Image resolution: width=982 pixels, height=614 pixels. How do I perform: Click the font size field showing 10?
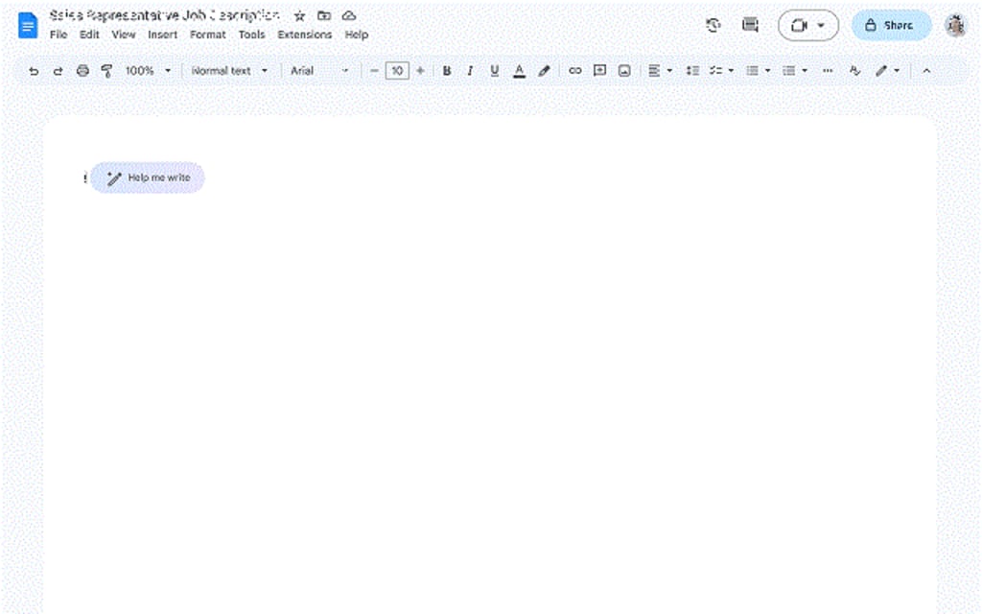tap(397, 71)
